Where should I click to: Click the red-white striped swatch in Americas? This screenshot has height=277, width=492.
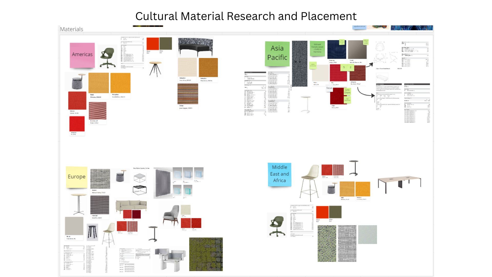[x=98, y=111]
